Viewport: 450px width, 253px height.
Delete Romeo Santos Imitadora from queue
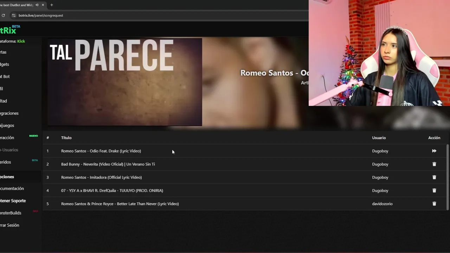click(x=434, y=177)
